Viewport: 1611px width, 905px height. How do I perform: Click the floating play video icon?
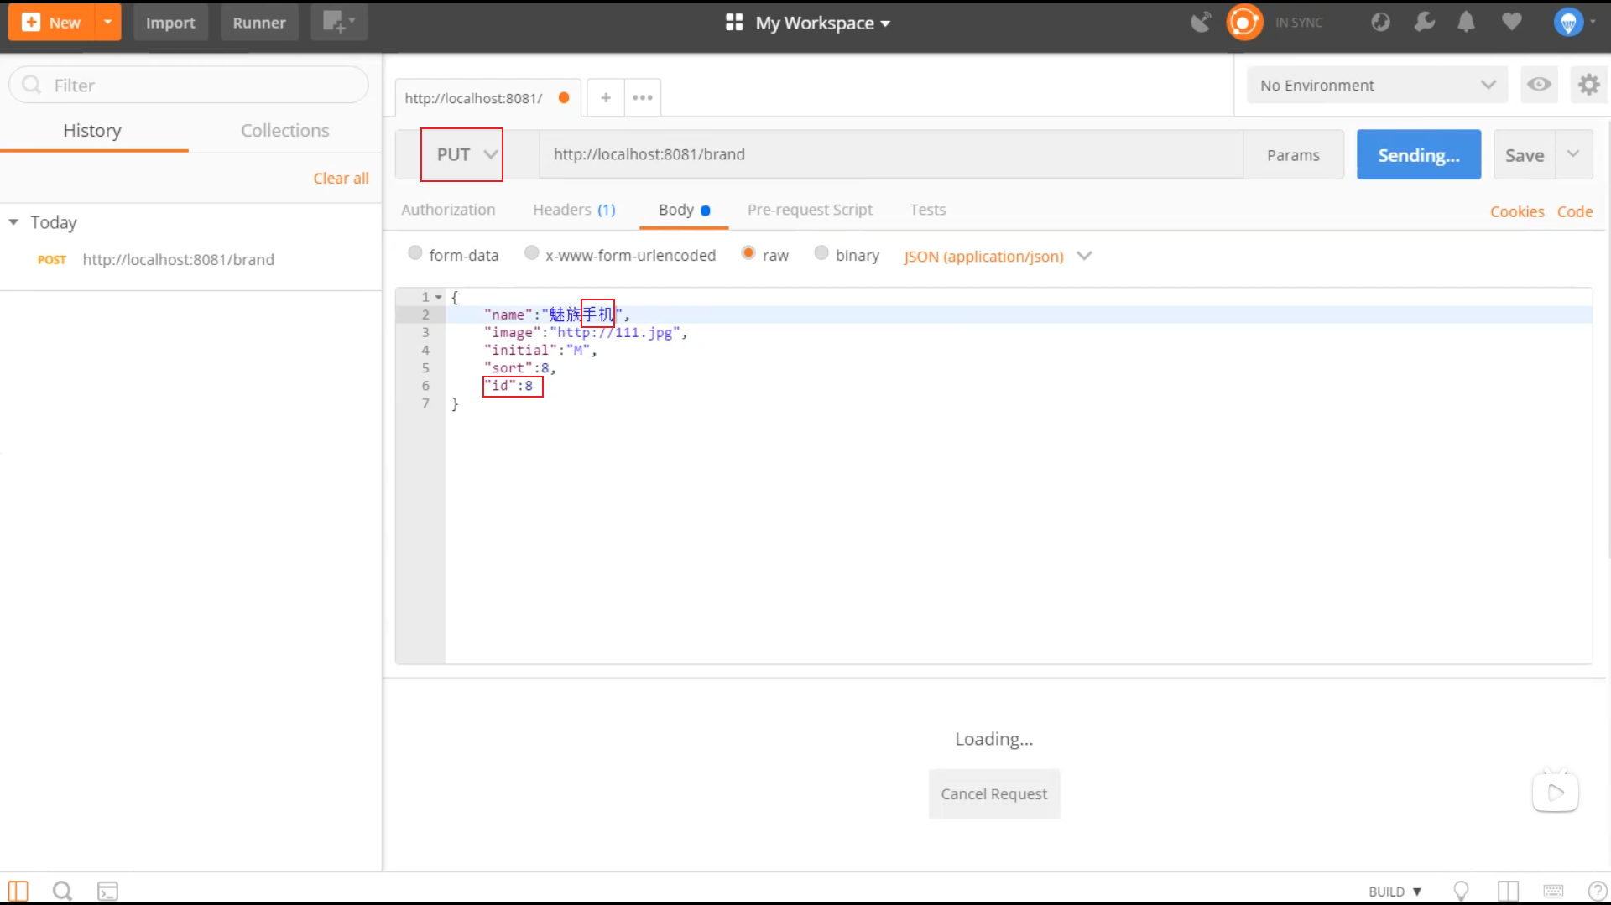click(1556, 791)
